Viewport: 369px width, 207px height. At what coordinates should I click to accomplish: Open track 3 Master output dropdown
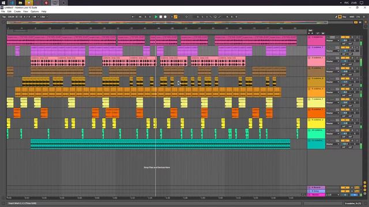coord(333,62)
